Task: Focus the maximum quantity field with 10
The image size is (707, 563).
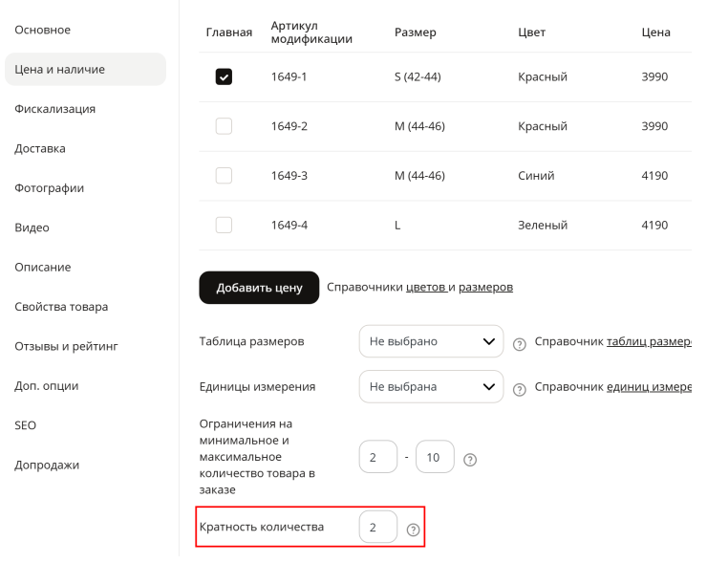Action: tap(435, 457)
